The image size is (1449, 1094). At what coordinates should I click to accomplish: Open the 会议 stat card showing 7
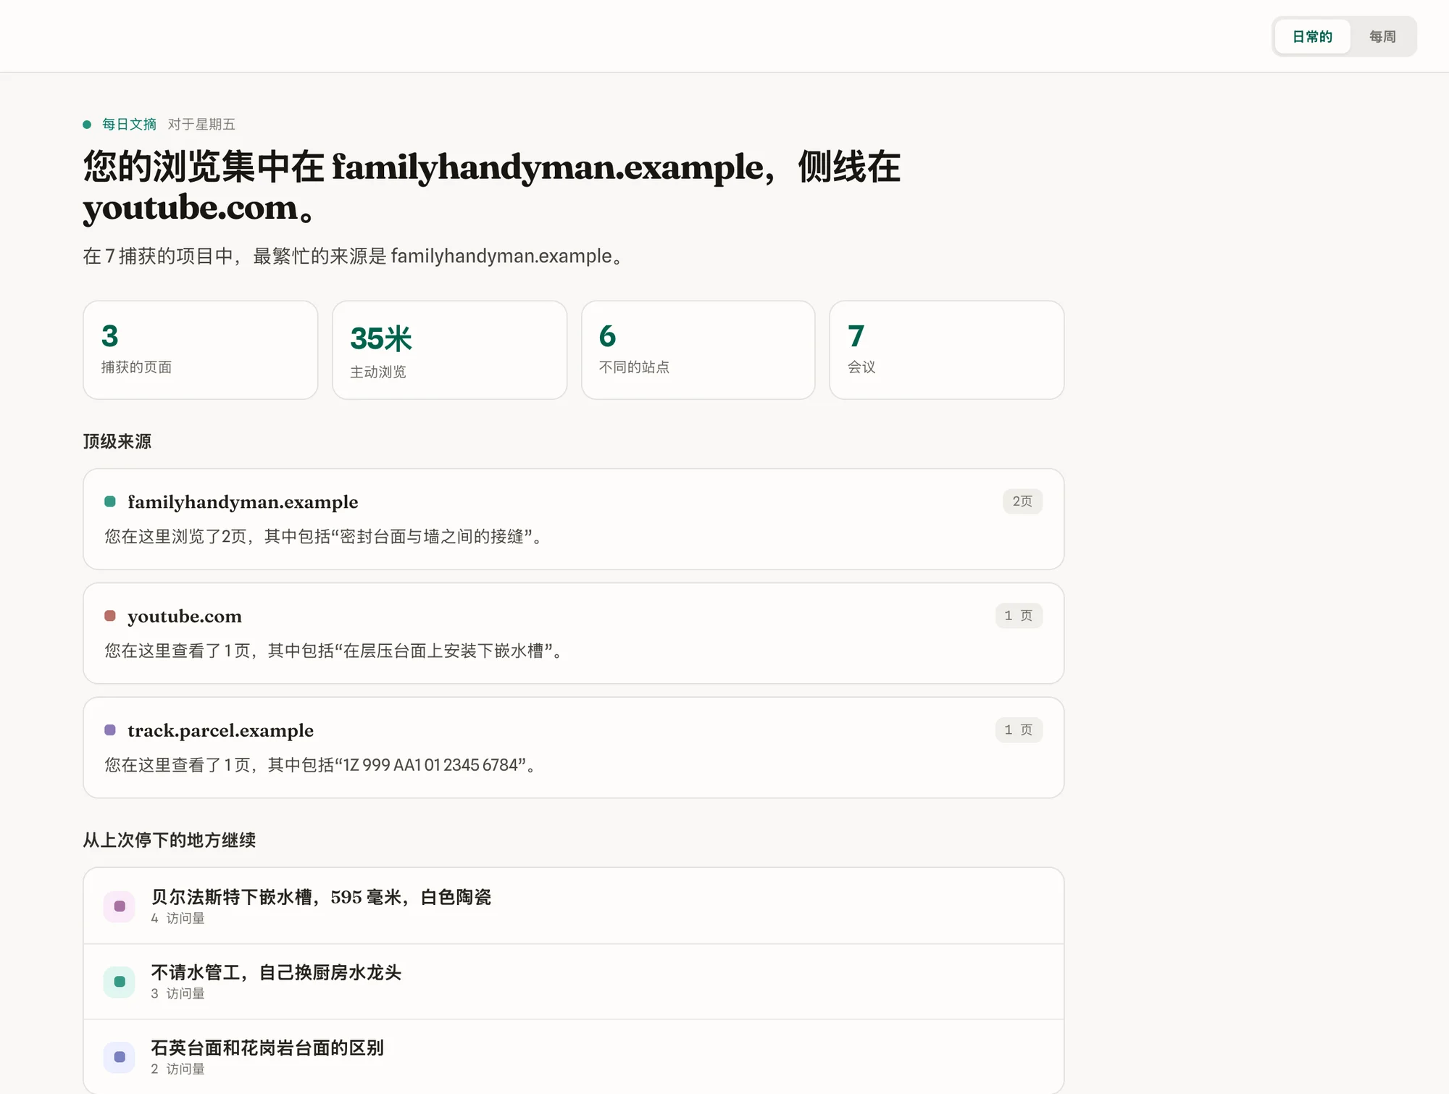tap(947, 350)
